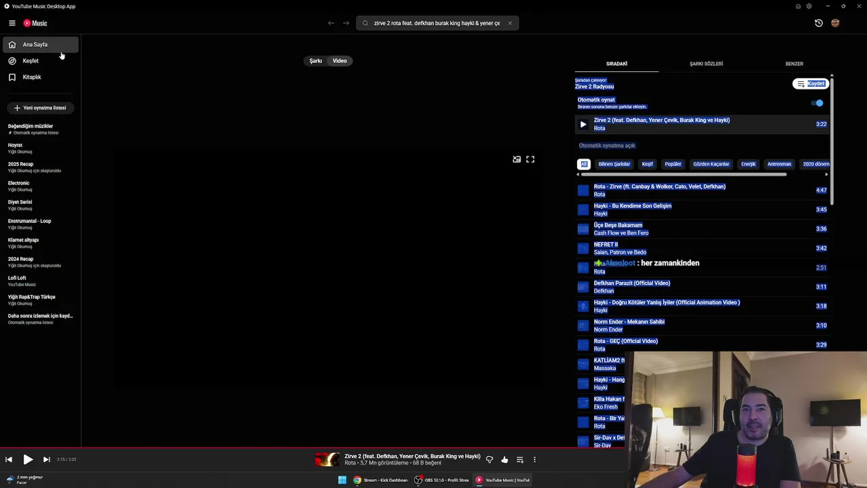
Task: Switch to Chrome Stream - Kick Dashboard
Action: coord(381,480)
